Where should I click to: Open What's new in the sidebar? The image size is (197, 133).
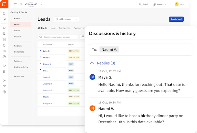click(19, 76)
